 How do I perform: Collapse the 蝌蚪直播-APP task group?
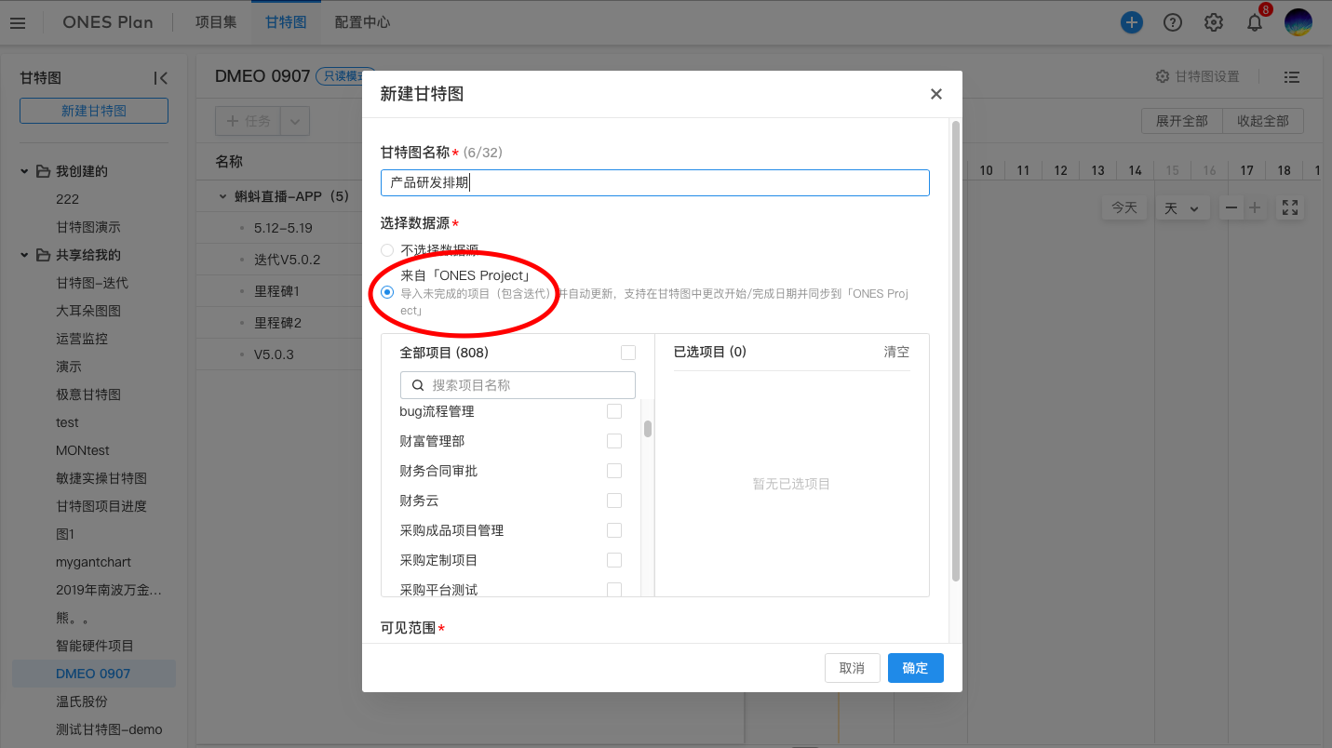tap(221, 197)
